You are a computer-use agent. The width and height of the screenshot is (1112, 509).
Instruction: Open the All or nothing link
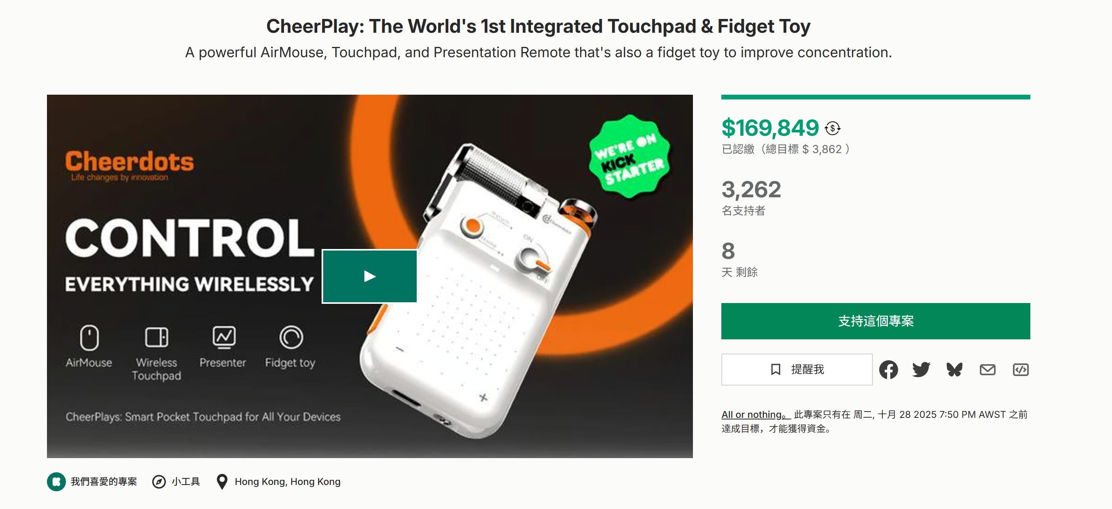(x=755, y=414)
